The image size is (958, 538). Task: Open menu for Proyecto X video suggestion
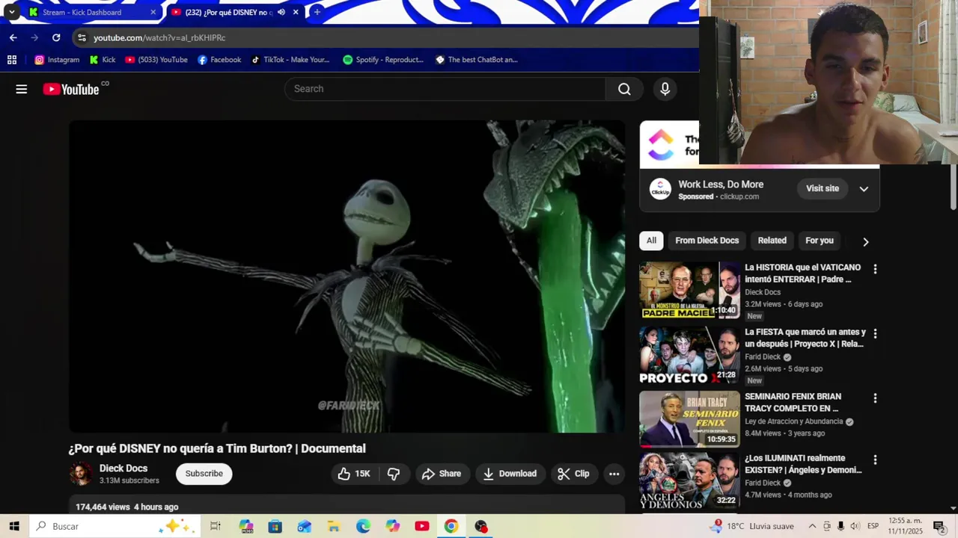point(875,334)
